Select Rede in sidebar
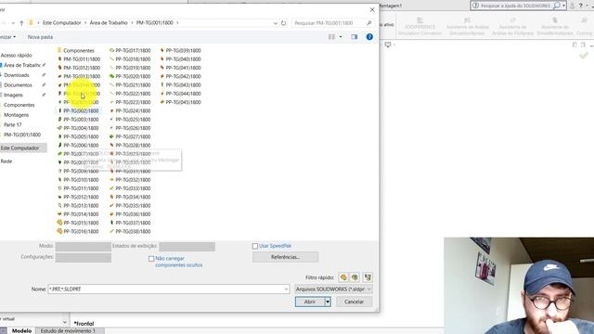This screenshot has height=334, width=594. pyautogui.click(x=6, y=161)
